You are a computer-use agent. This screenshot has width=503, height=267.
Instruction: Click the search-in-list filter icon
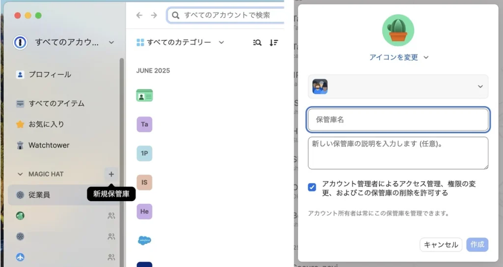coord(257,43)
